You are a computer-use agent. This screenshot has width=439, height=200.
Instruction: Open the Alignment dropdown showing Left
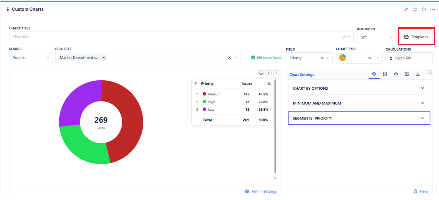377,37
